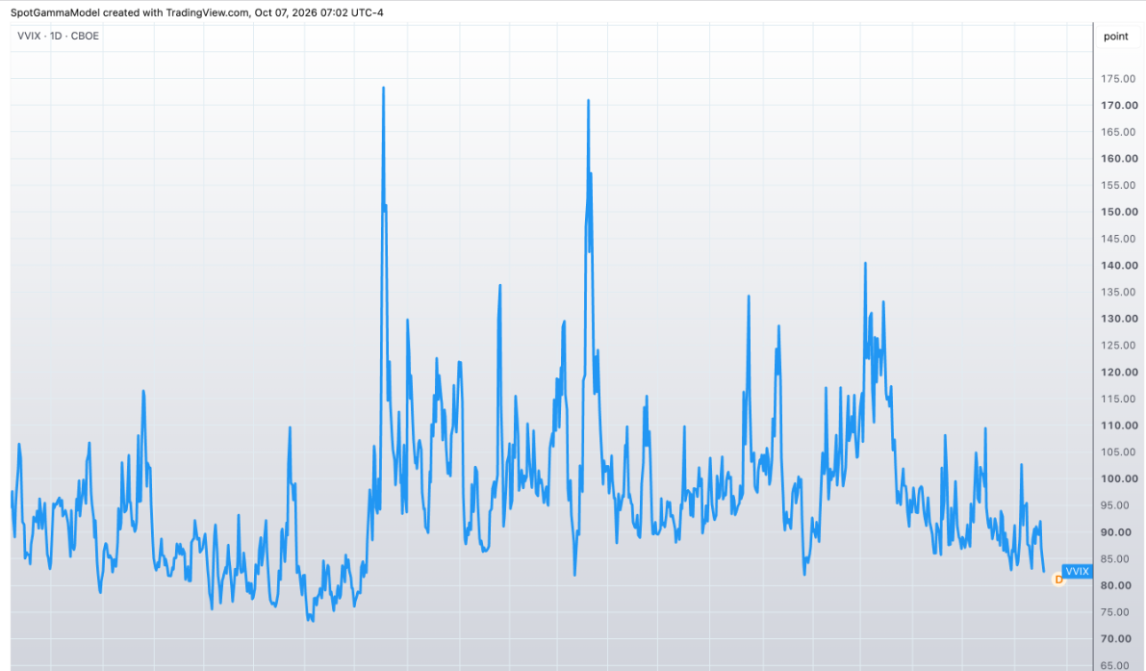1146x671 pixels.
Task: Click the 145.00 price axis label
Action: click(1118, 239)
